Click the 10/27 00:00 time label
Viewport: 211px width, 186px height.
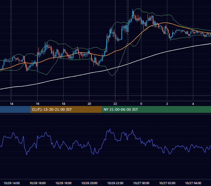point(141,183)
